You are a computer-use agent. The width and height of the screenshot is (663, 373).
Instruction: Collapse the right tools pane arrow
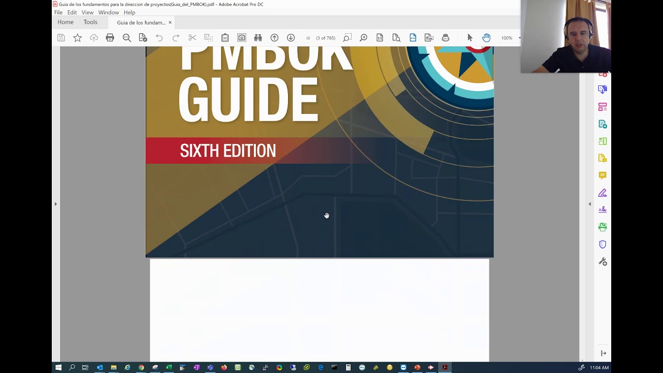coord(589,204)
